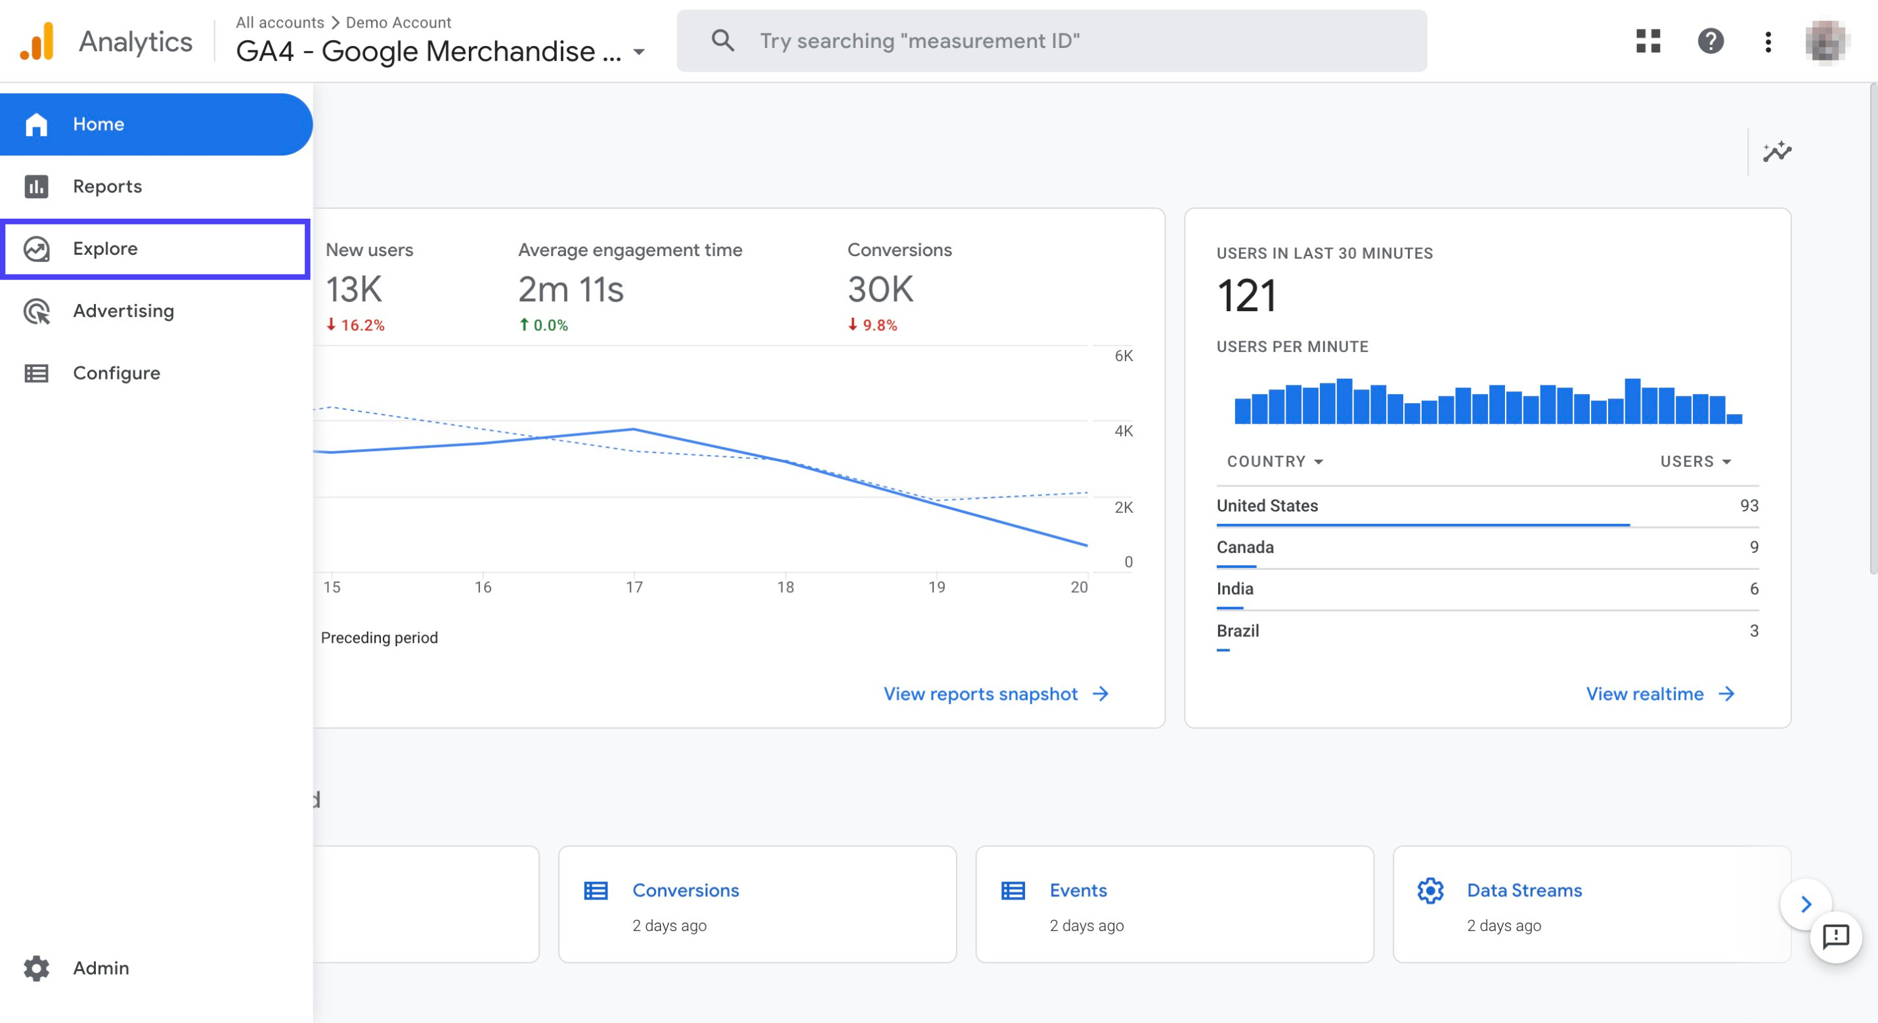
Task: Click the 'Demo Account' breadcrumb
Action: coord(398,22)
